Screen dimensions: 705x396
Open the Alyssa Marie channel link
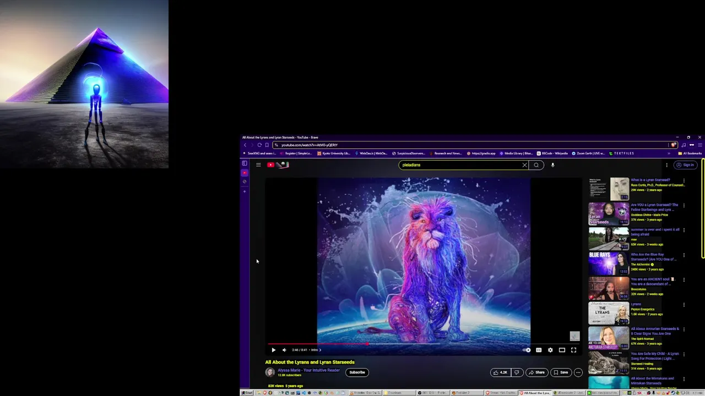308,370
